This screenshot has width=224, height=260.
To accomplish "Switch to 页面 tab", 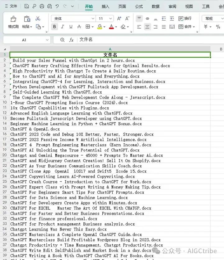I will pyautogui.click(x=122, y=7).
